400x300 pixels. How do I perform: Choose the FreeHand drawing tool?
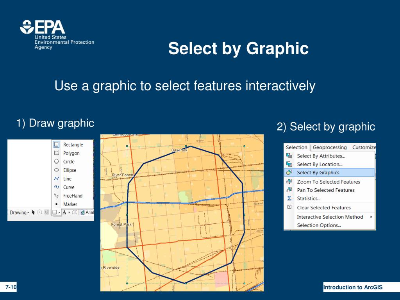coord(72,196)
